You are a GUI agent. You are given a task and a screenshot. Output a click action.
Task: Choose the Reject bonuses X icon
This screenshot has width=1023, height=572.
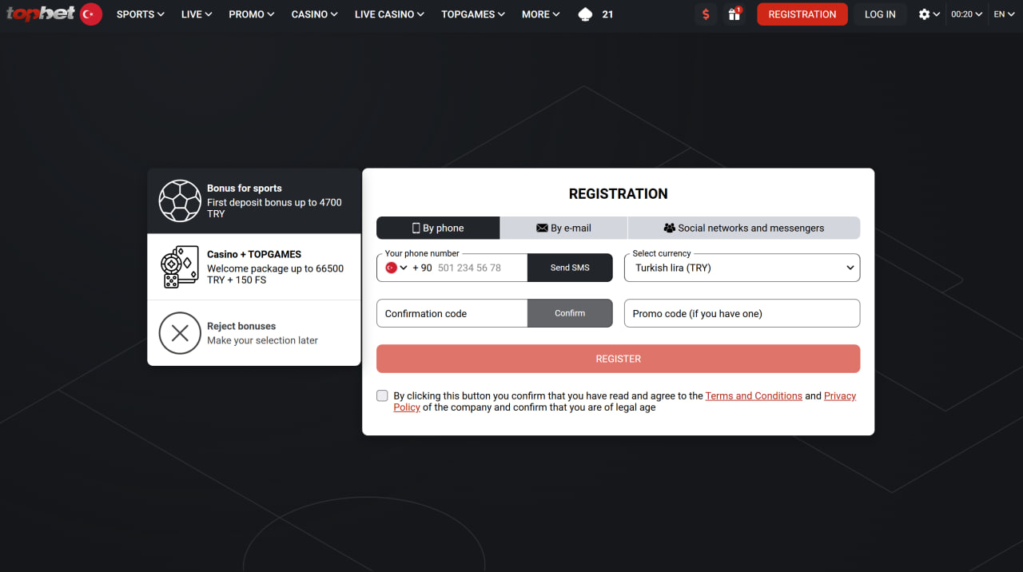180,333
